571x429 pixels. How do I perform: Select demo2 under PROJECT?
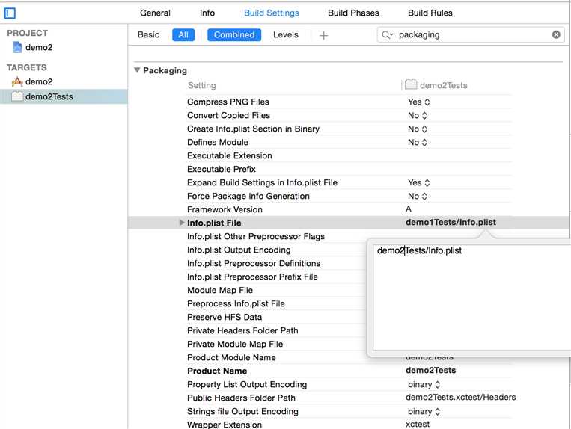pos(39,47)
